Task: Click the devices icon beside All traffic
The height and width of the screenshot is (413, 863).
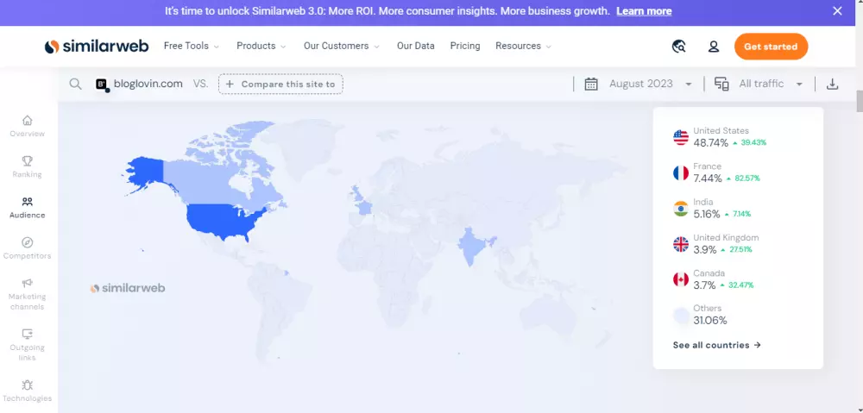Action: [721, 84]
